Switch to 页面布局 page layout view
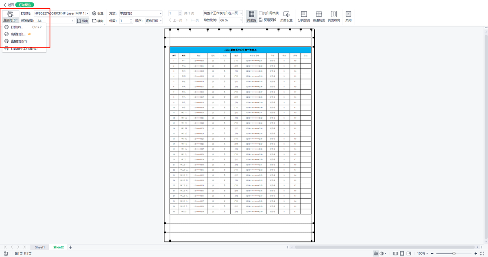Image resolution: width=488 pixels, height=257 pixels. [x=334, y=16]
